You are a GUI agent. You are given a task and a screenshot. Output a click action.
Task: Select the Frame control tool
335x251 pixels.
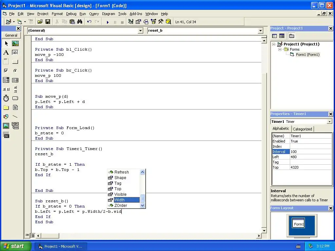pyautogui.click(x=6, y=62)
